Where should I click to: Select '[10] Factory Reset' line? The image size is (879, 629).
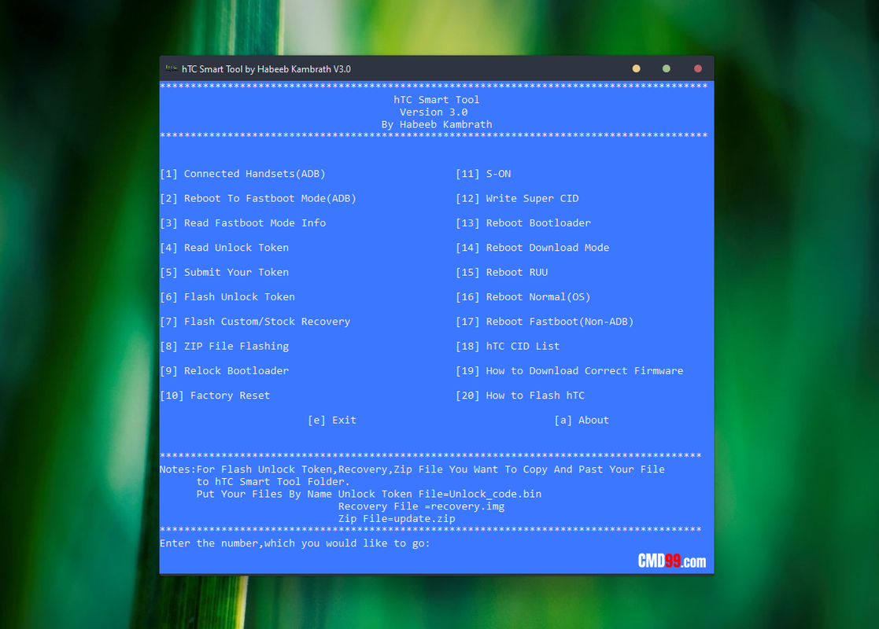click(x=216, y=395)
